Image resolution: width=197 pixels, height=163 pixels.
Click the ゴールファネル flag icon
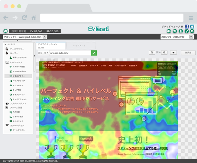11,130
